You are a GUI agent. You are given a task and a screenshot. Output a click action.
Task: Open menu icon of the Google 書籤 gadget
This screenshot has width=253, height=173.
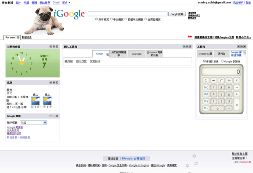51,116
